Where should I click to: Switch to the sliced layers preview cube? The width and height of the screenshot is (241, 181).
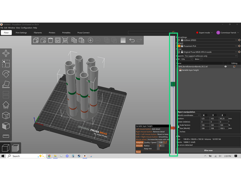click(15, 148)
